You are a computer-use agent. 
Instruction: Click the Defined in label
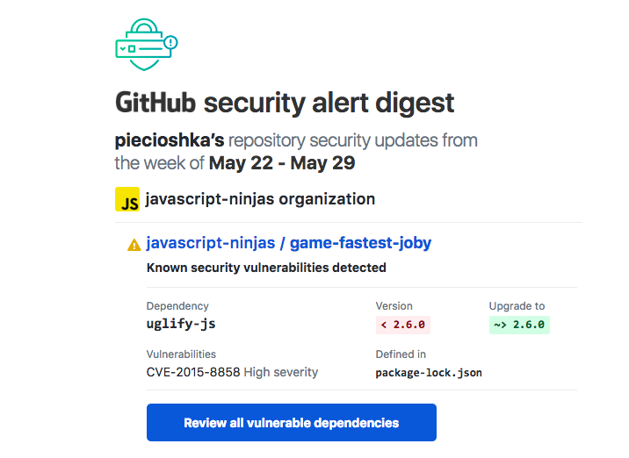point(401,354)
